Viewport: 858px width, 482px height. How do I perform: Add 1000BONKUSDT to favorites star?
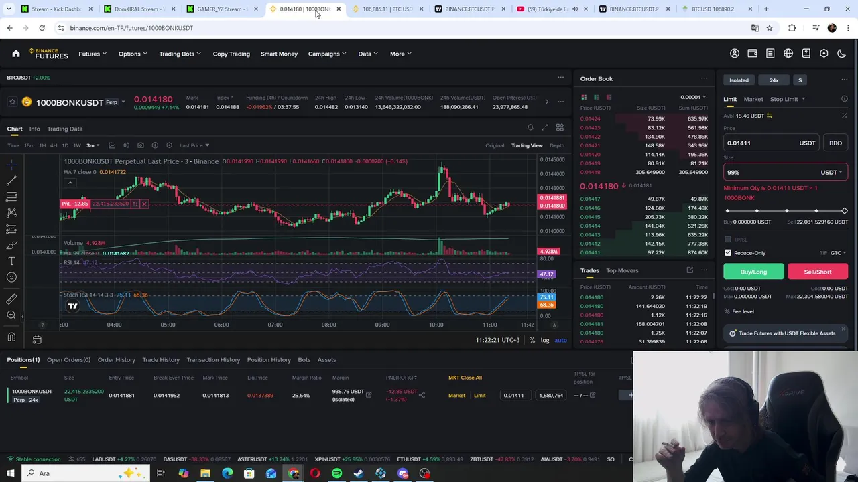click(x=12, y=102)
